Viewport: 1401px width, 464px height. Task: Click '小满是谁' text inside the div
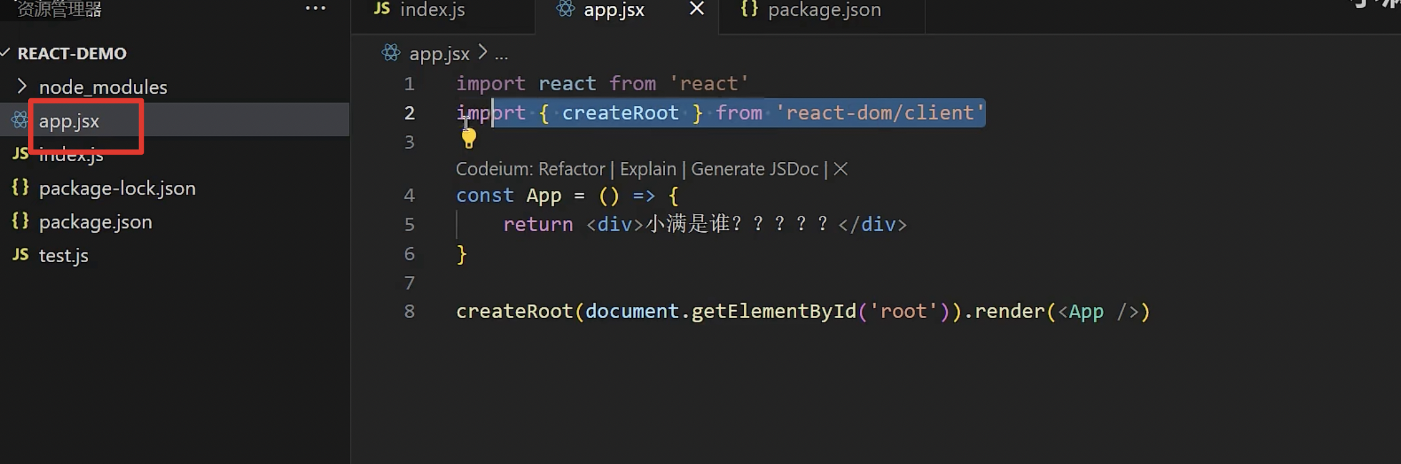[687, 223]
